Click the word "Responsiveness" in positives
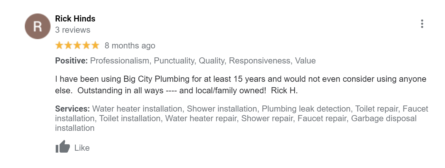 (260, 61)
